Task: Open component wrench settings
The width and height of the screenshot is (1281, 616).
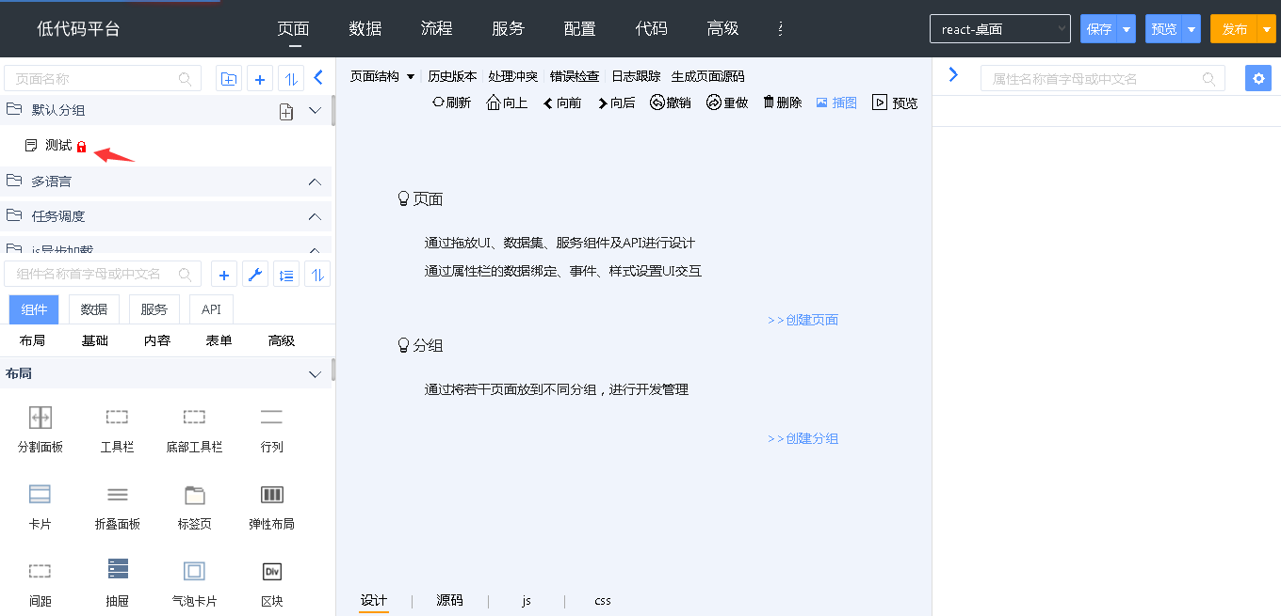Action: point(255,275)
